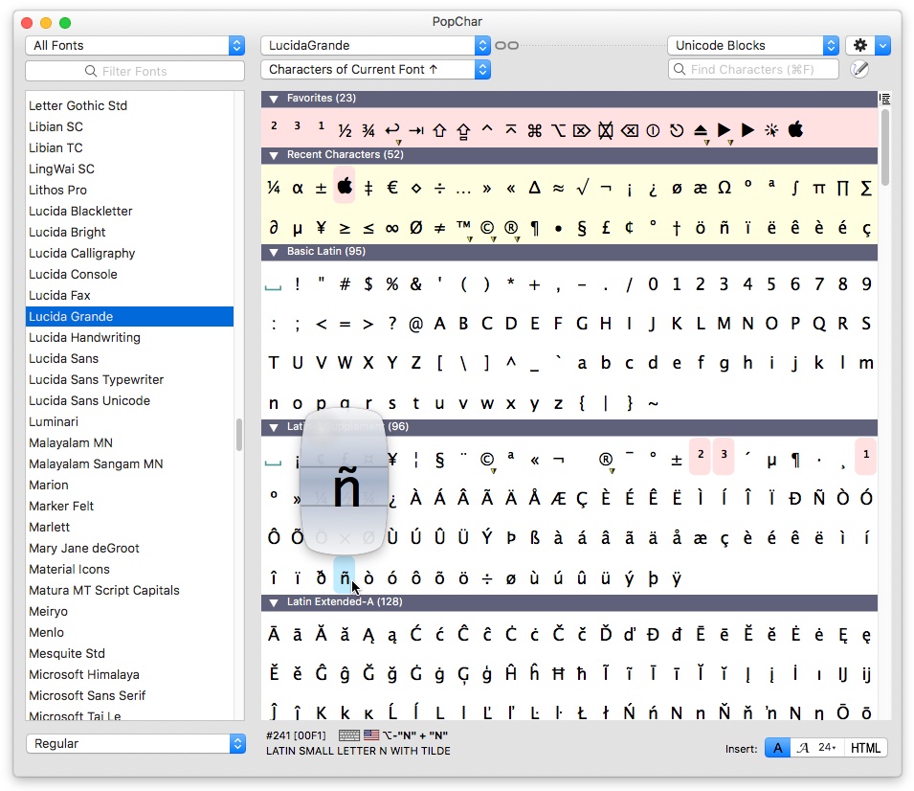
Task: Collapse the Basic Latin section
Action: tap(274, 252)
